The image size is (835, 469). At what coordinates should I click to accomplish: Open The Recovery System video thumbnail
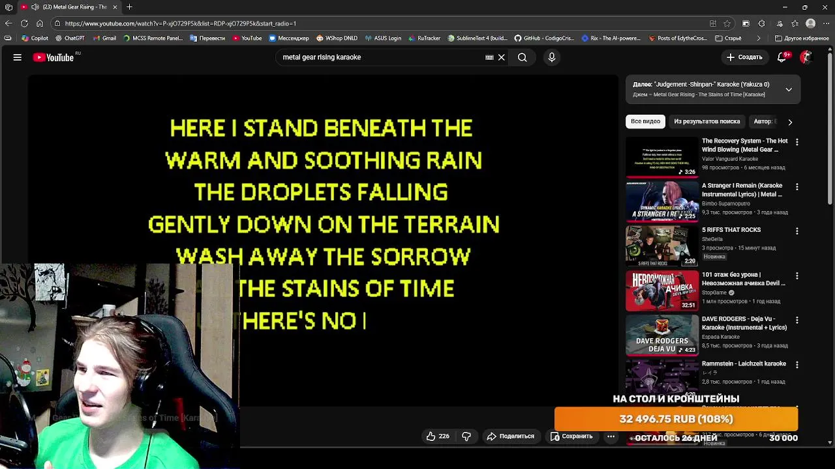tap(662, 157)
